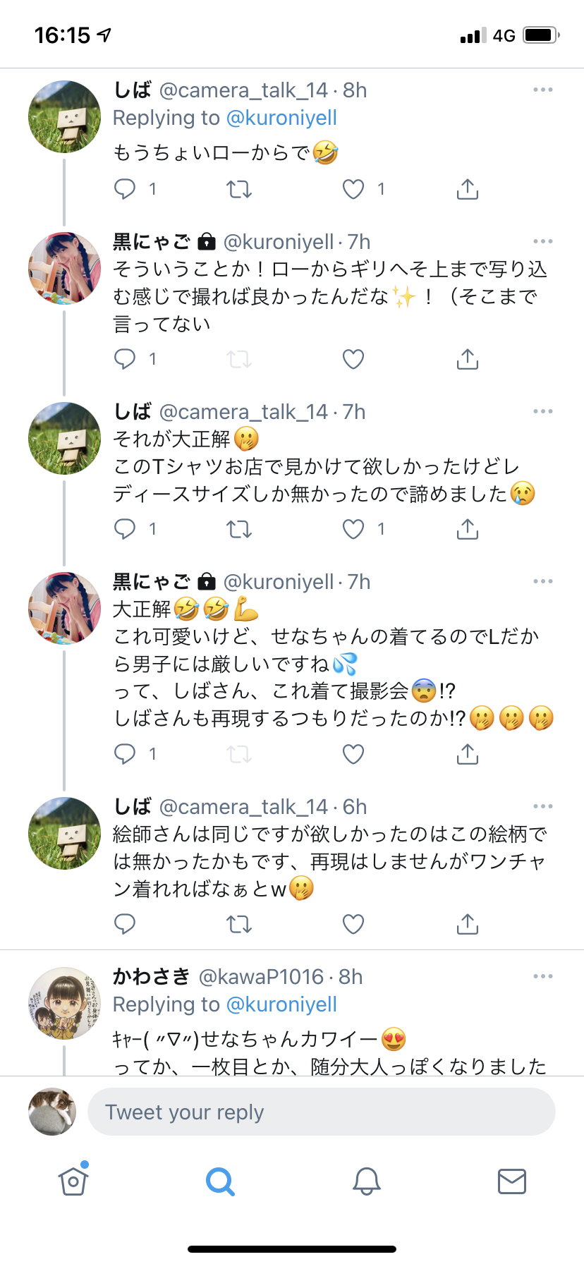
Task: Open the @kuroniyell link under かわさき
Action: [x=281, y=1004]
